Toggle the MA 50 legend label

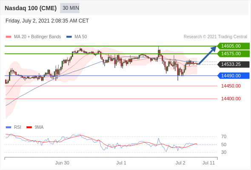click(81, 37)
